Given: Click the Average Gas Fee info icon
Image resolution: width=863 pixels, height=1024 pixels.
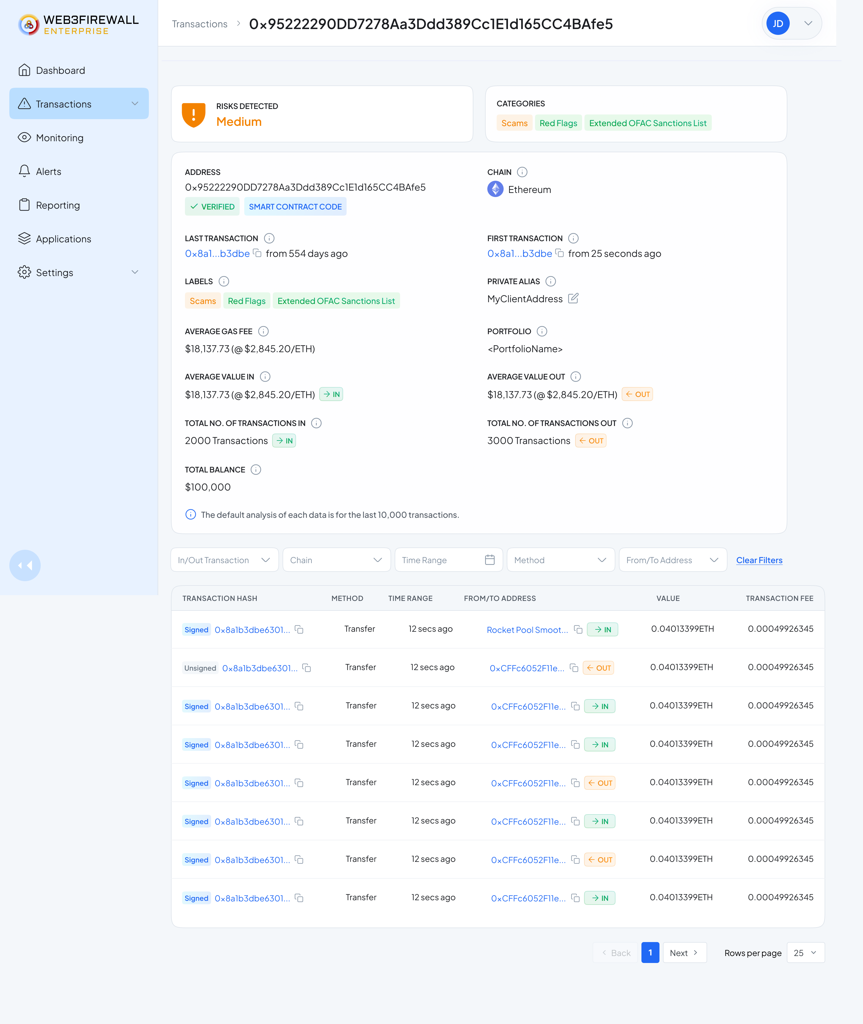Looking at the screenshot, I should (x=263, y=331).
